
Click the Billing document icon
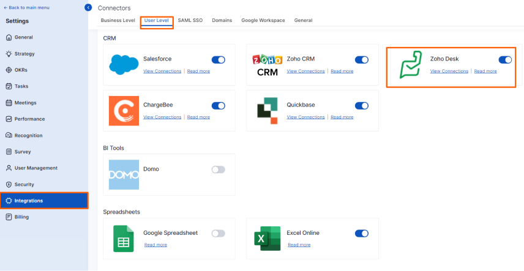(x=9, y=217)
